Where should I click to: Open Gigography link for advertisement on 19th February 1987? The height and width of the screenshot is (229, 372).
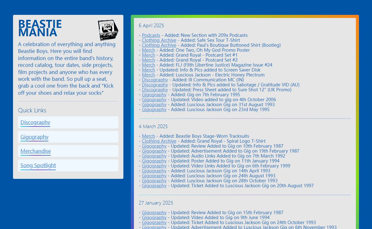click(154, 151)
